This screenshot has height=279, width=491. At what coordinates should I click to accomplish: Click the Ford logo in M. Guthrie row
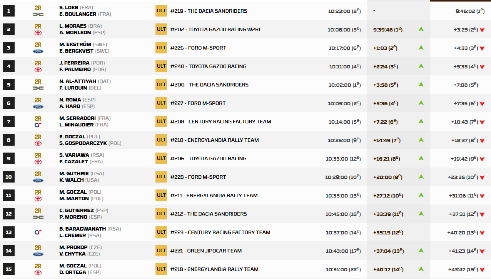[x=38, y=180]
